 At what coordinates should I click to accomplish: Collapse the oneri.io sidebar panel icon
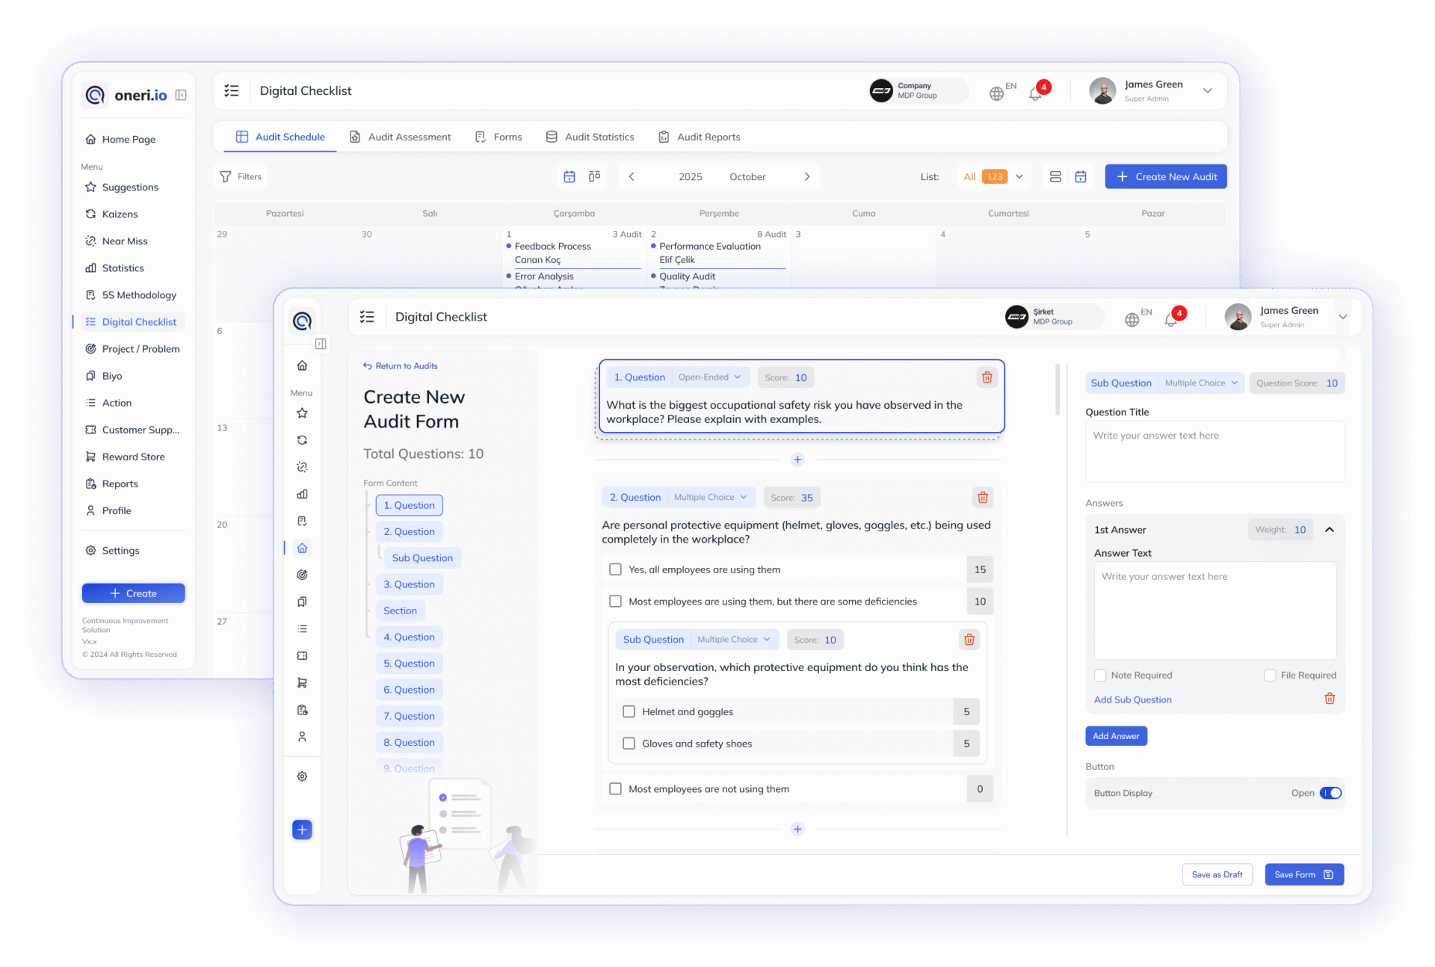pos(181,95)
